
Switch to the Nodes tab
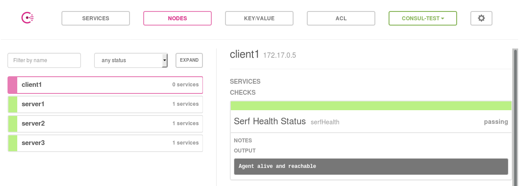(177, 18)
